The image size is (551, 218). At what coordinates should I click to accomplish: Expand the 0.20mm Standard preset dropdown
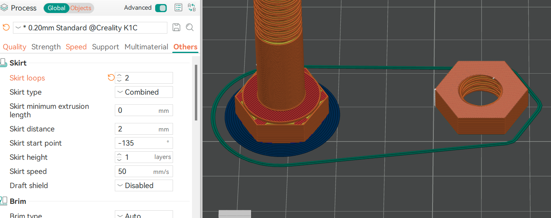90,28
